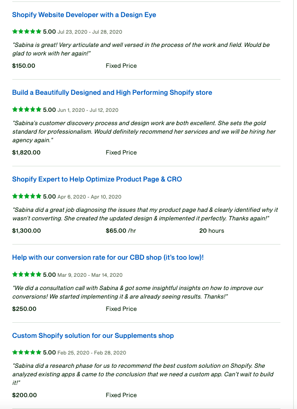297x409 pixels.
Task: Click star rating for the Supplements shop job
Action: tap(27, 353)
